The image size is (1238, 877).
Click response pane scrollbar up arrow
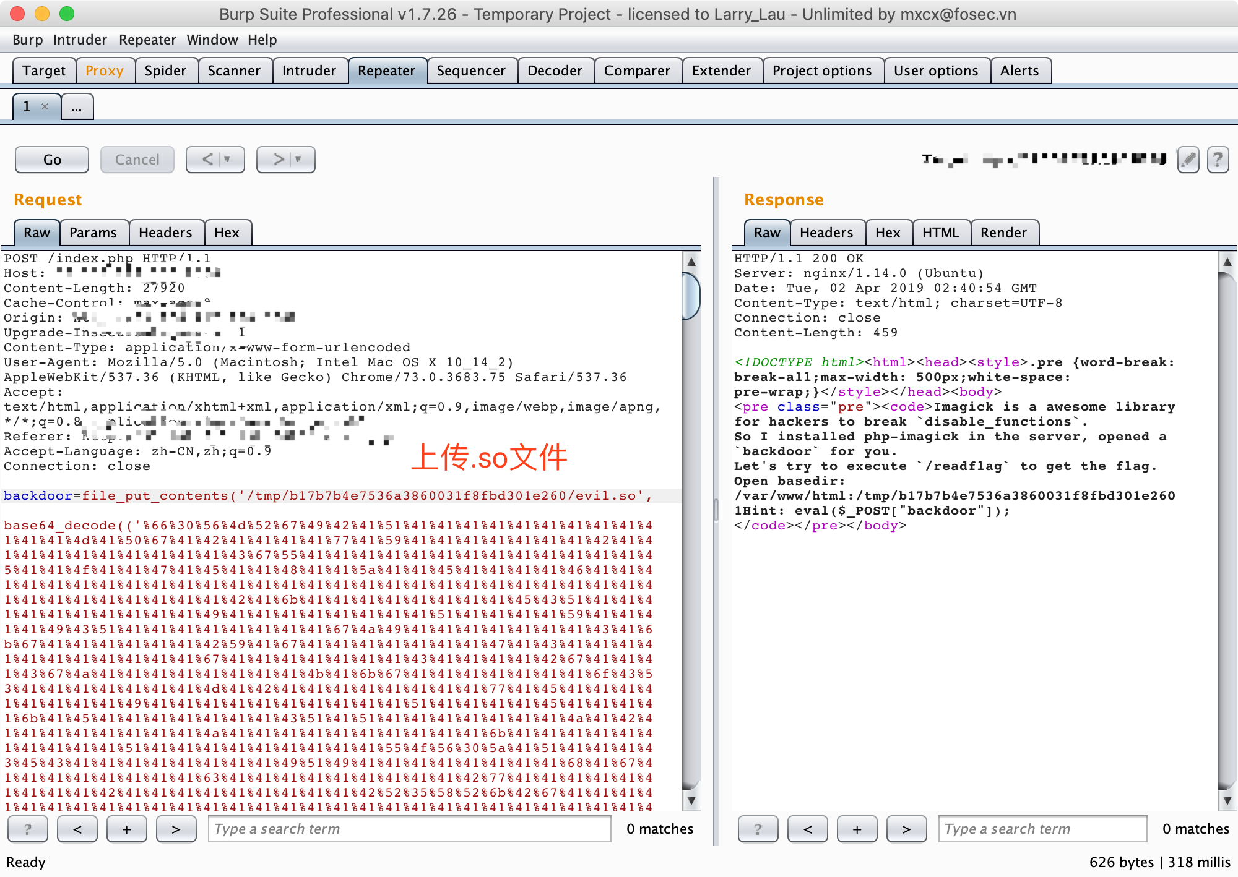tap(1227, 261)
